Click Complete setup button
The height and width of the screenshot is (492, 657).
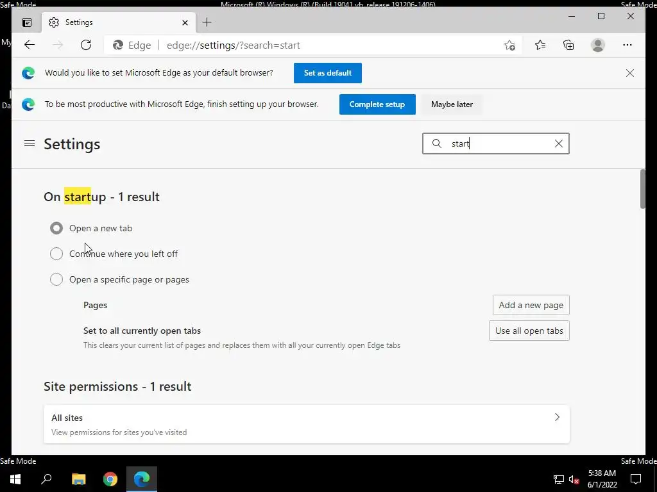(377, 104)
